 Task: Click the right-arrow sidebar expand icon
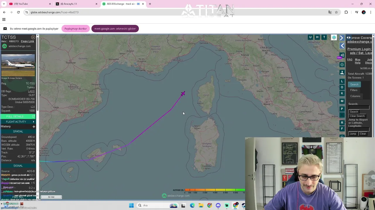tap(342, 38)
